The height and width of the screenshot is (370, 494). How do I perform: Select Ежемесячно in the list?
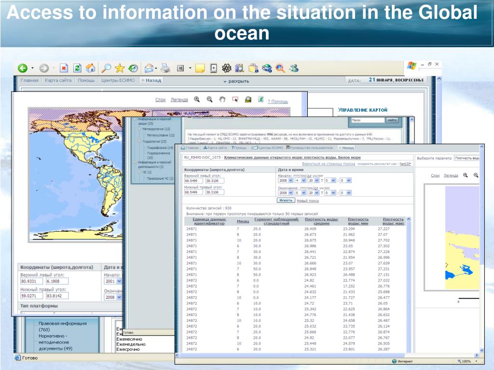pyautogui.click(x=129, y=339)
